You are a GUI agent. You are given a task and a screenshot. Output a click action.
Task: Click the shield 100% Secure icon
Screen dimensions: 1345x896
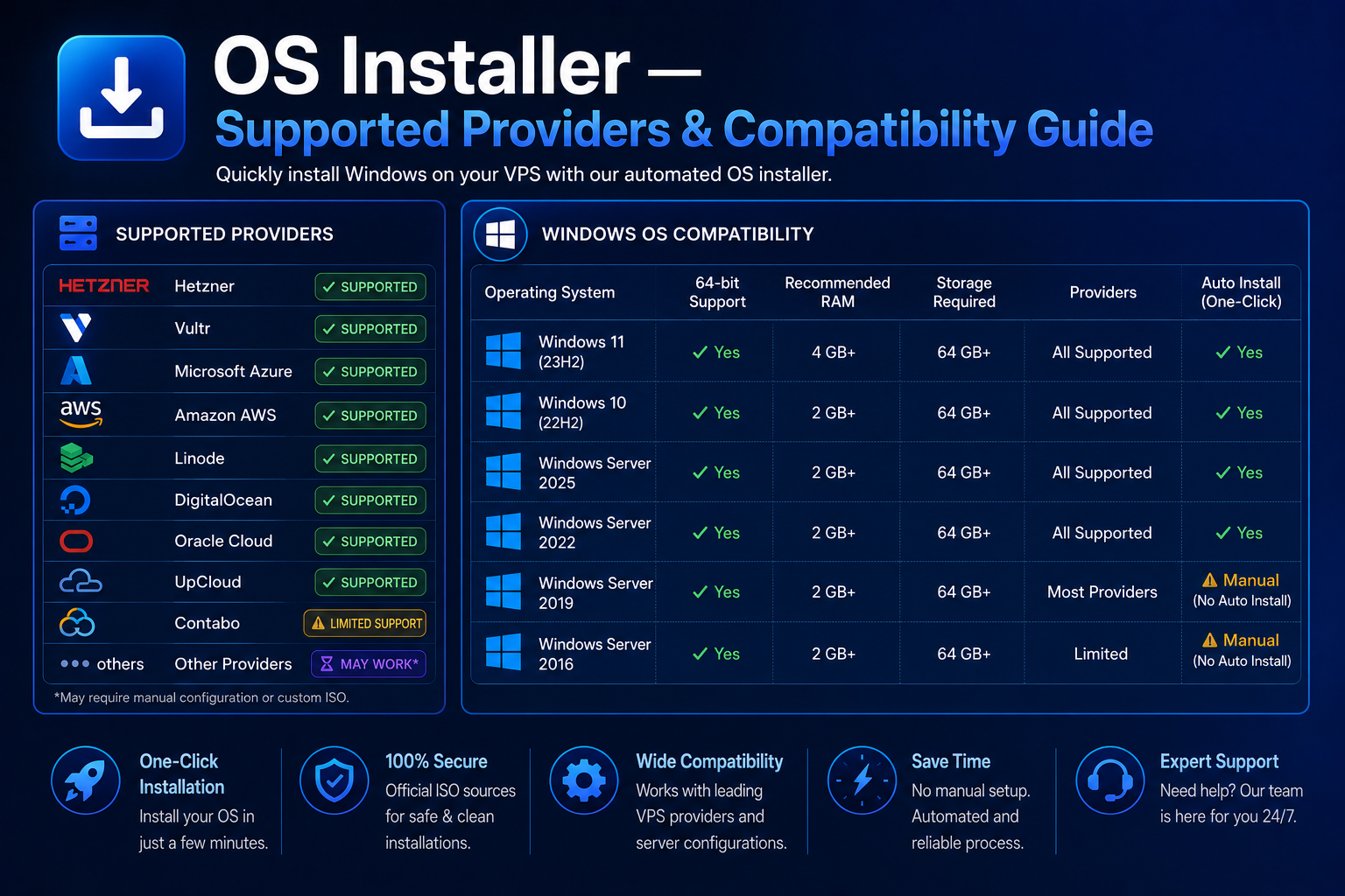pos(334,780)
